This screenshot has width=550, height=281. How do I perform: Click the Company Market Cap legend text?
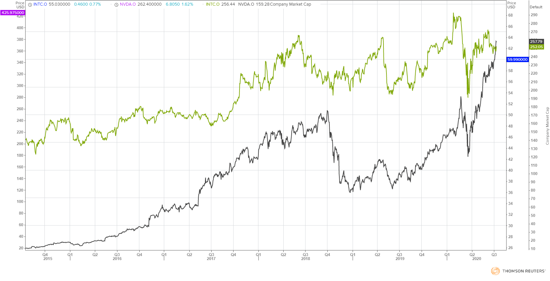coord(291,4)
